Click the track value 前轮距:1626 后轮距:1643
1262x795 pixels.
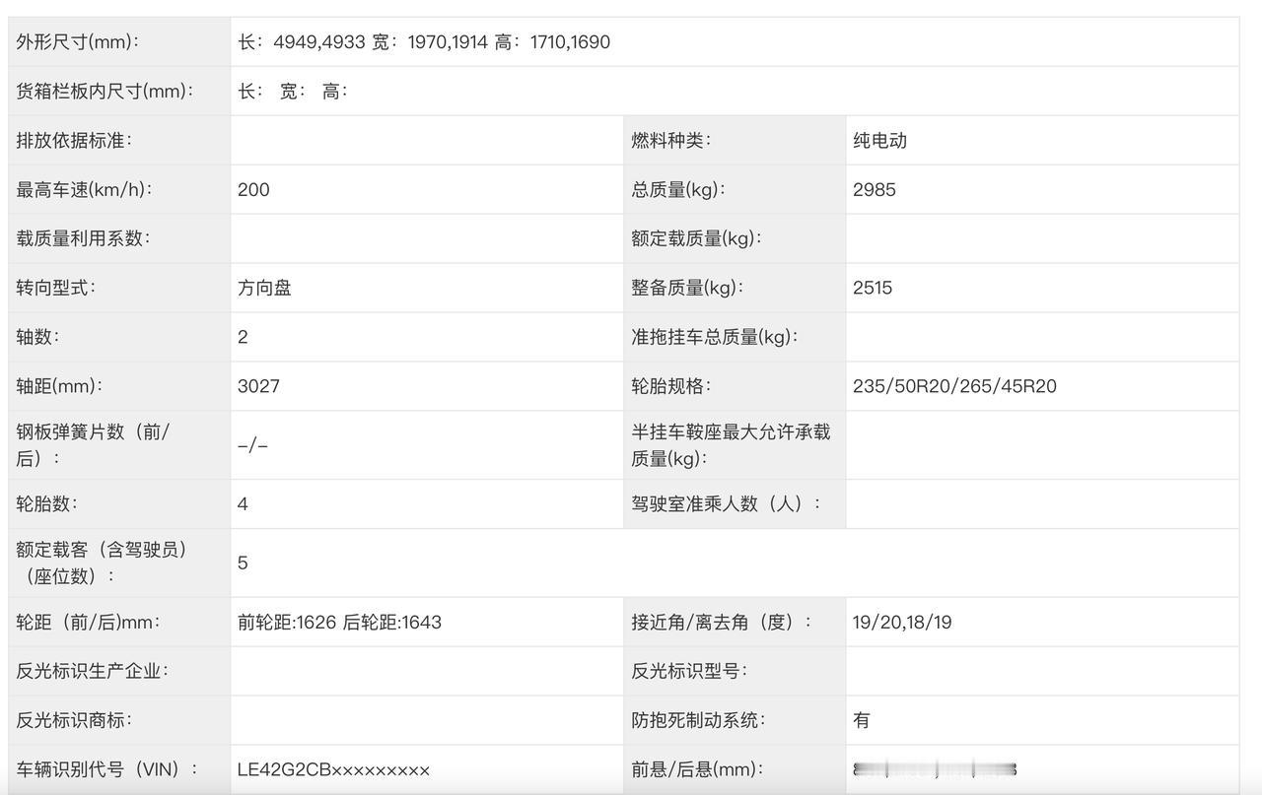[x=339, y=623]
